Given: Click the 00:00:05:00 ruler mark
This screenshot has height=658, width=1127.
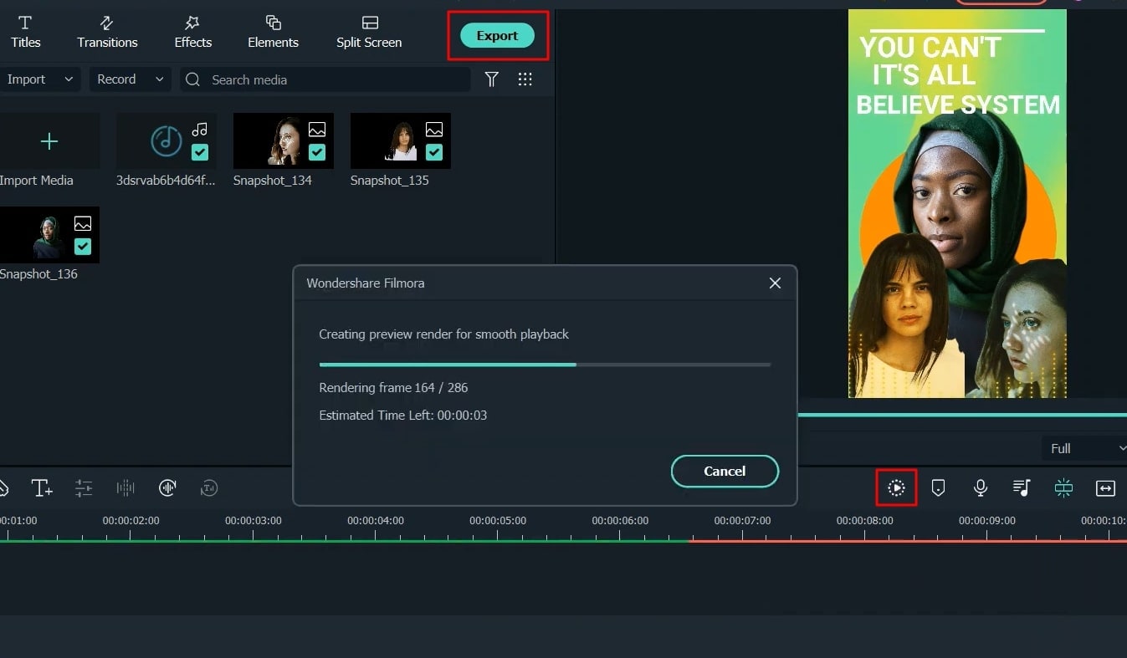Looking at the screenshot, I should coord(498,520).
